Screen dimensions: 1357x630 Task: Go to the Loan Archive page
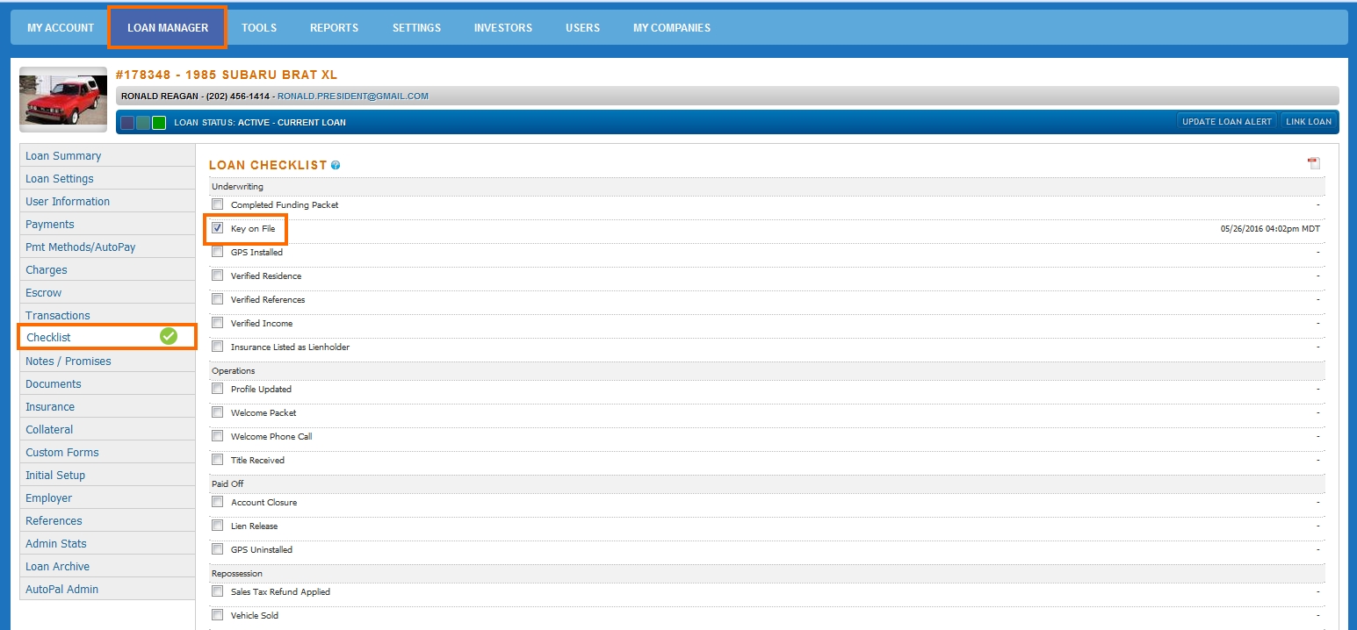(107, 567)
